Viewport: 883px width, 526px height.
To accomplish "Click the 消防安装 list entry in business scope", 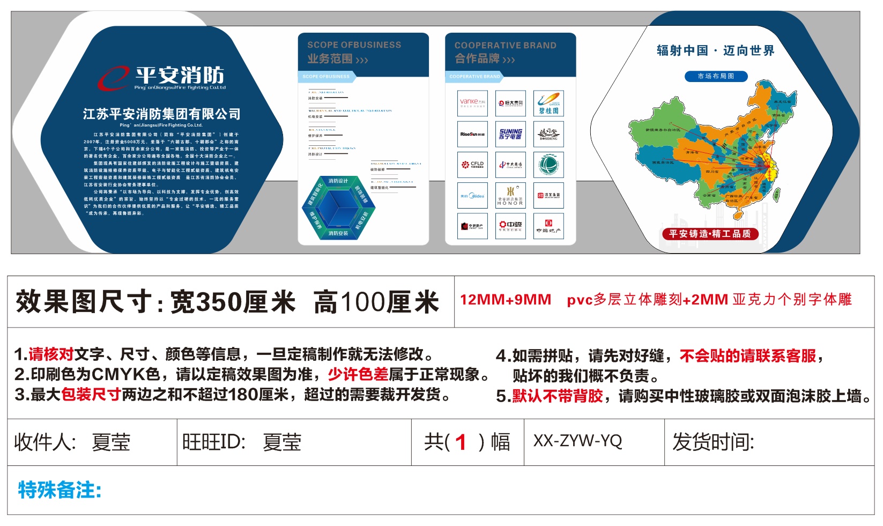I will [x=315, y=98].
